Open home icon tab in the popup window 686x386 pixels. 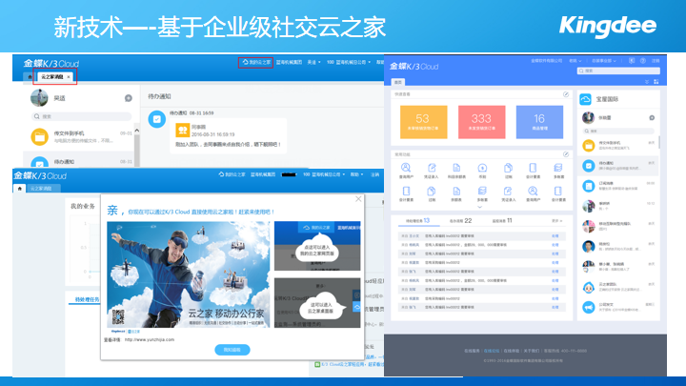pos(19,188)
